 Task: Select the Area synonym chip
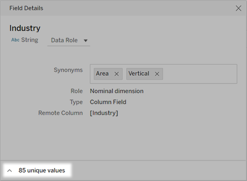point(102,73)
